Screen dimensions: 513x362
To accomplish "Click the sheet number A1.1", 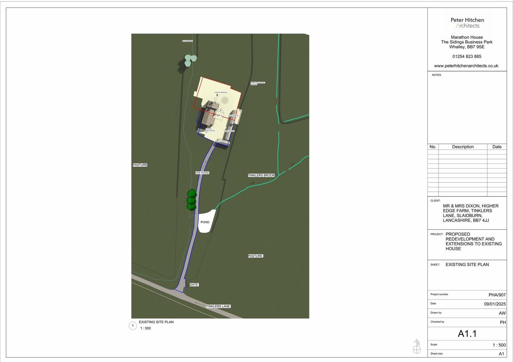I will click(x=467, y=334).
